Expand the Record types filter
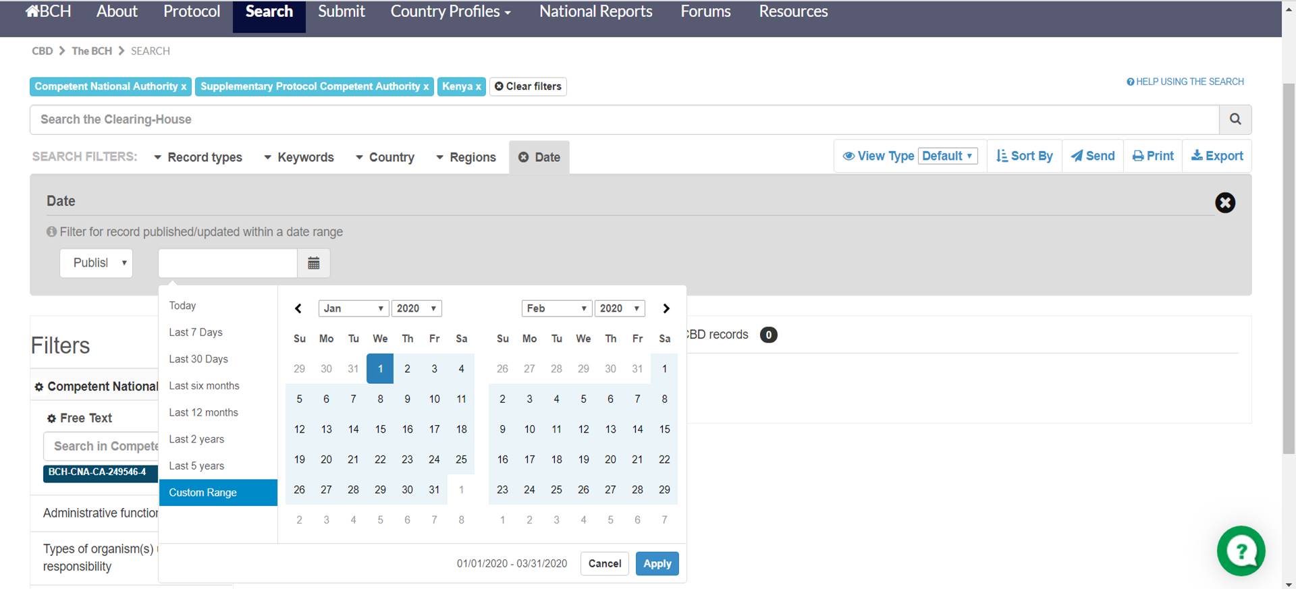This screenshot has width=1296, height=589. point(198,157)
